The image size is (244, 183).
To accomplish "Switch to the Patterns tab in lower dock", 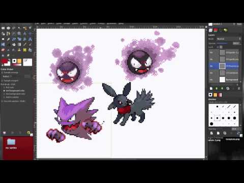I will [215, 95].
